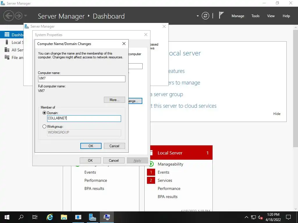
Task: Click the muted volume tray icon
Action: tap(260, 217)
